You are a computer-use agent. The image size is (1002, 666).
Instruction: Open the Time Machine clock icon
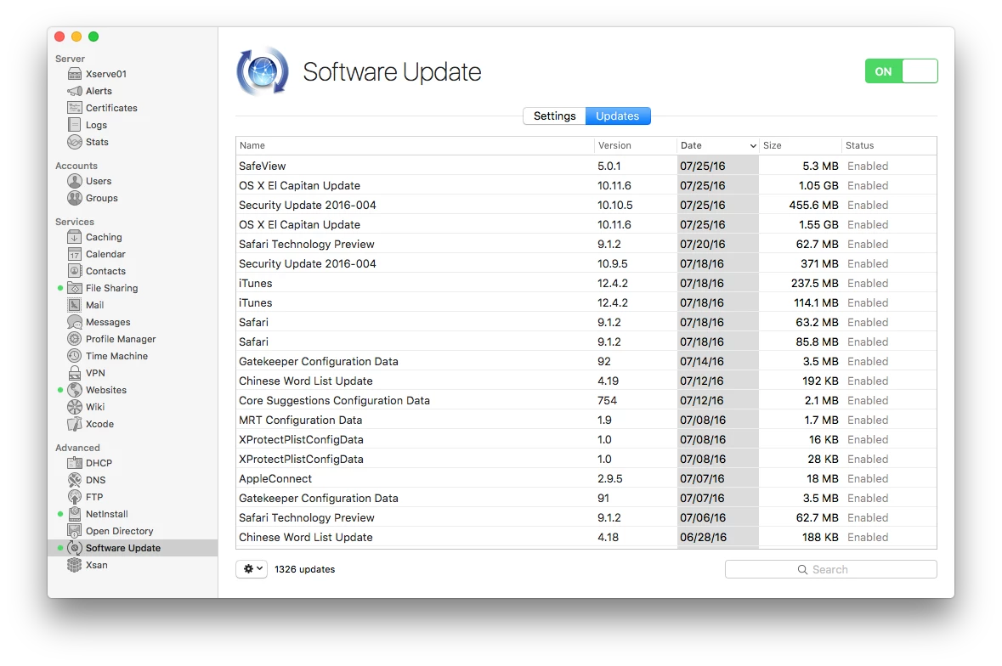click(x=75, y=356)
